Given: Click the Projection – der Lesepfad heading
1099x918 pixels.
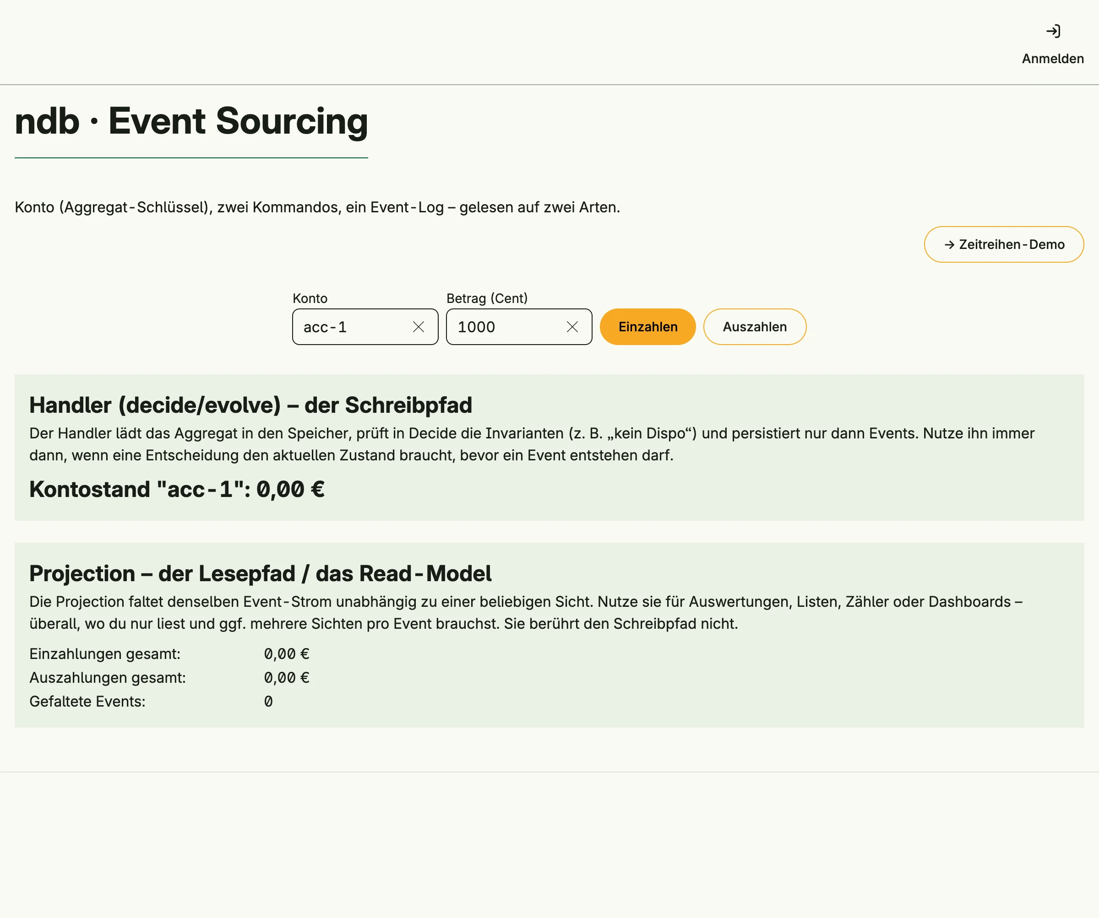Looking at the screenshot, I should pyautogui.click(x=260, y=574).
